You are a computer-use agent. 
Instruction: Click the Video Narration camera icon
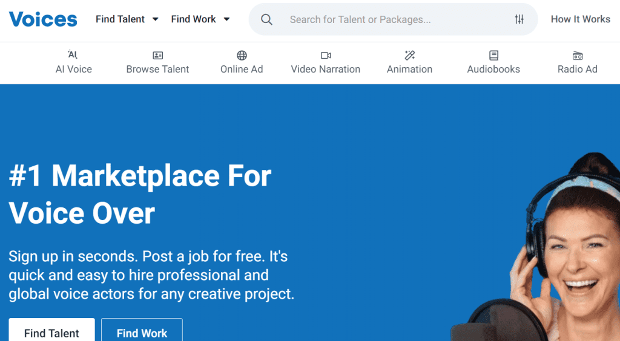tap(326, 56)
